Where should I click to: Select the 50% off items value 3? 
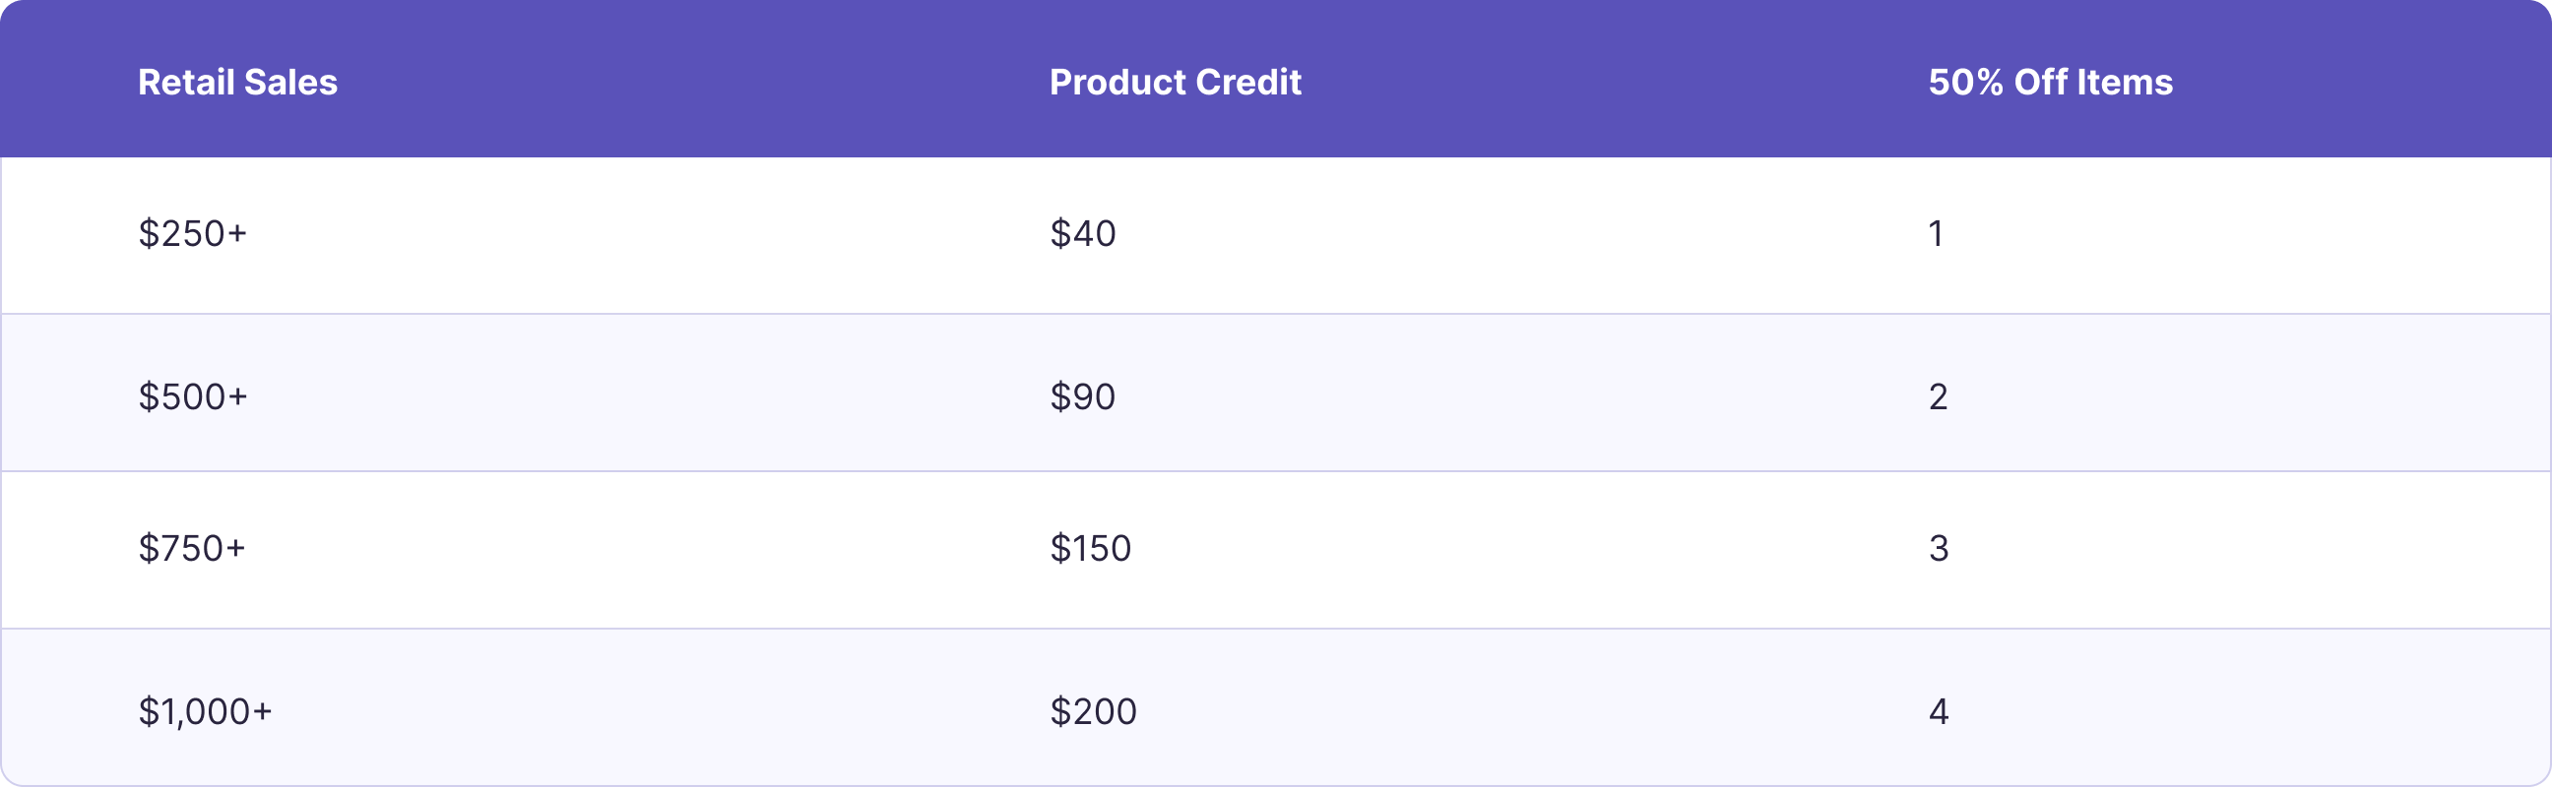[x=1939, y=548]
